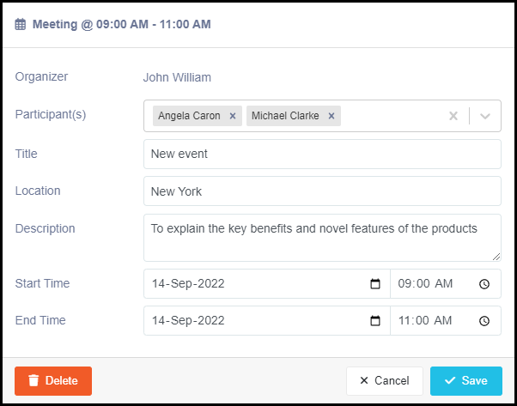Clear all participants with X icon
This screenshot has height=406, width=517.
tap(453, 116)
